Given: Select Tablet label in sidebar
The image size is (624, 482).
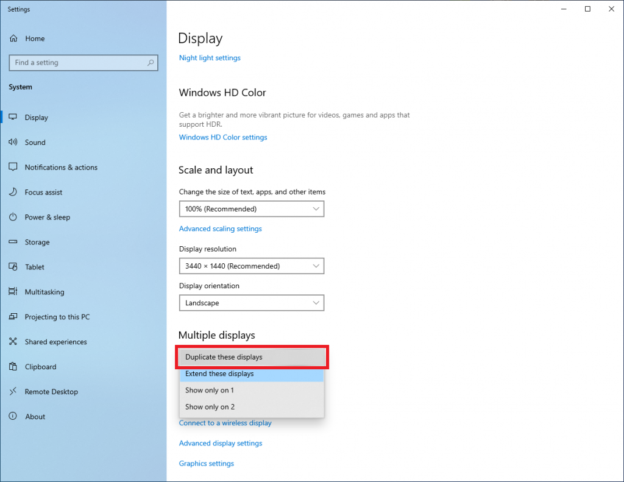Looking at the screenshot, I should pos(35,267).
